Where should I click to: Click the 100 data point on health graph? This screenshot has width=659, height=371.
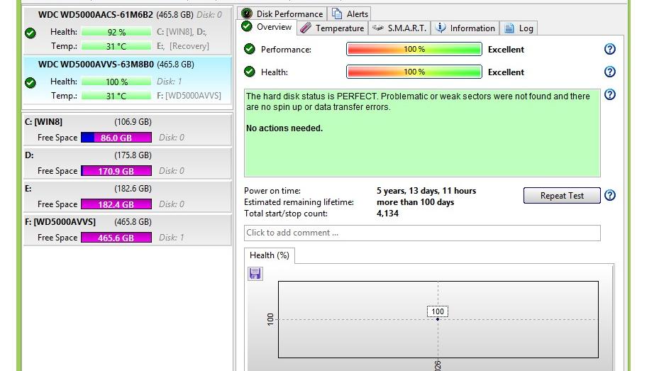click(438, 319)
